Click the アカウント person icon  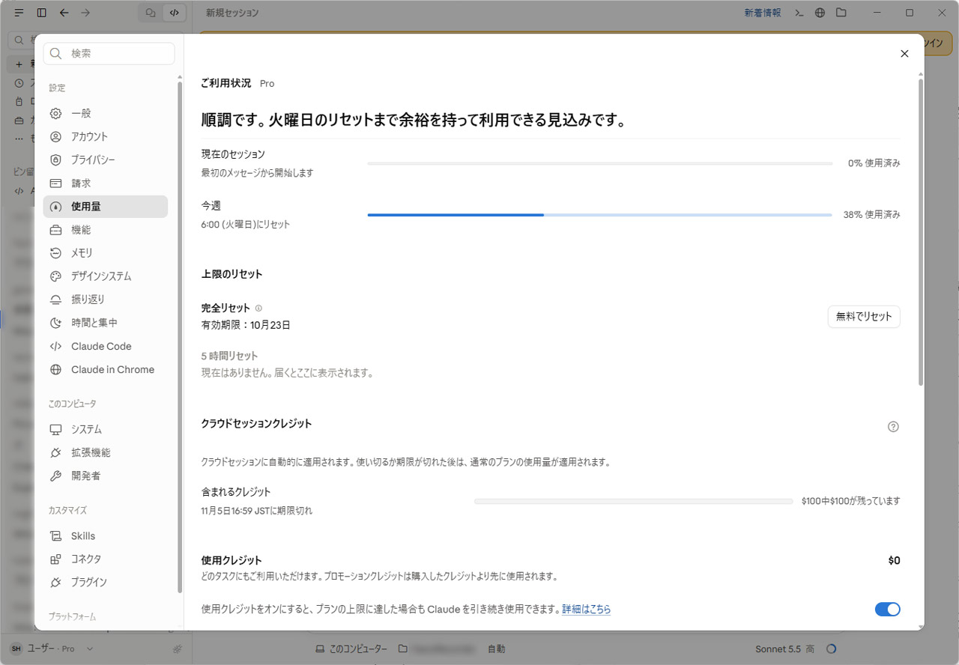pyautogui.click(x=55, y=137)
